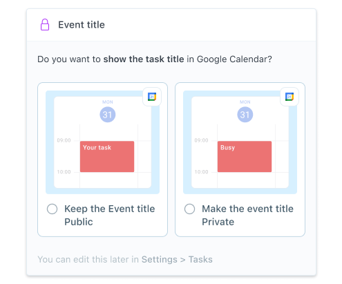This screenshot has height=284, width=342.
Task: Click the 10:00 time label in Public preview
Action: (x=64, y=172)
